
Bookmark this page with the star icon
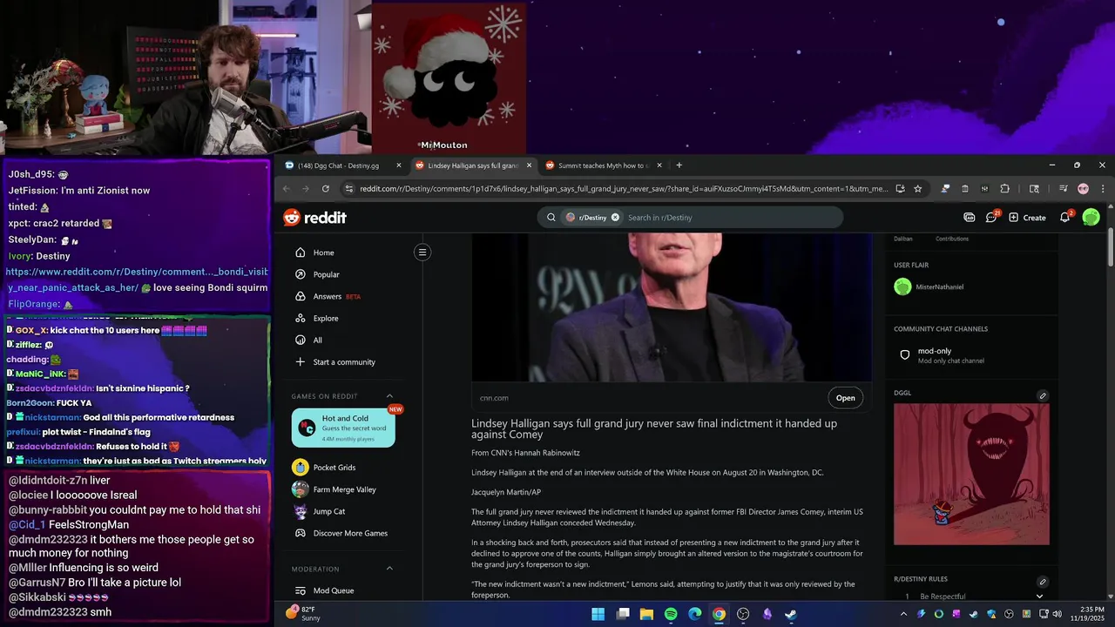tap(917, 189)
